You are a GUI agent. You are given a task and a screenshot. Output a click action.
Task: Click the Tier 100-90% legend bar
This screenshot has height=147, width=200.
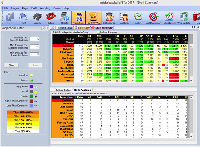point(23,112)
